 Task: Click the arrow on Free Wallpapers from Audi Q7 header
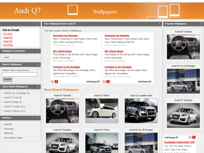159,24
